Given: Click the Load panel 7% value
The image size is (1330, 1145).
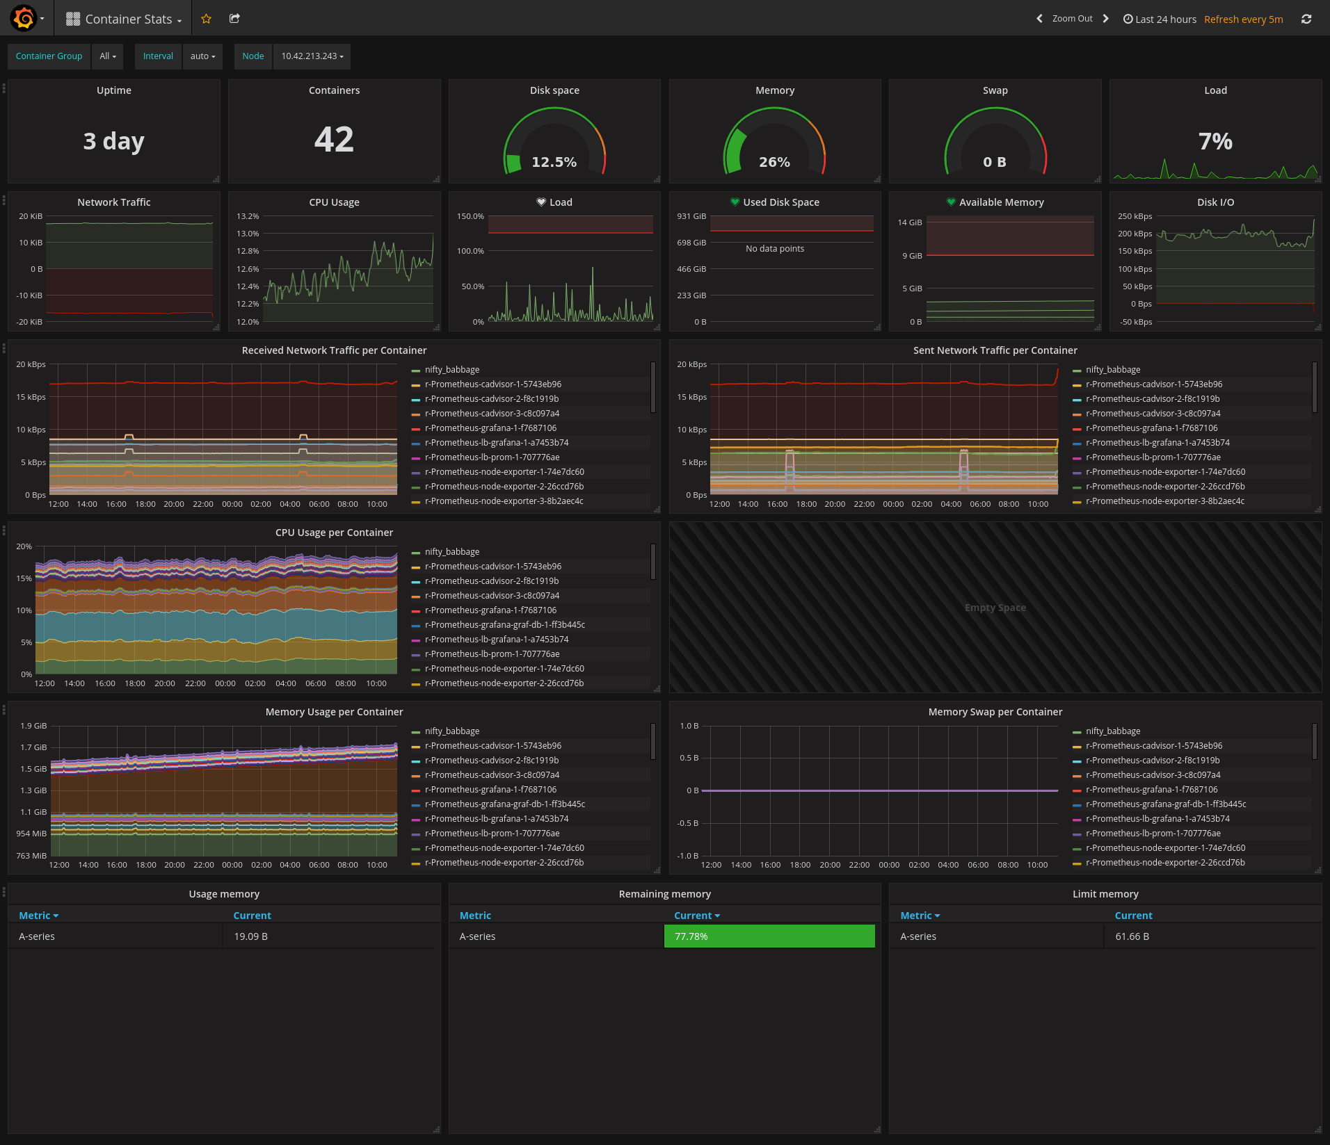Looking at the screenshot, I should pos(1215,141).
